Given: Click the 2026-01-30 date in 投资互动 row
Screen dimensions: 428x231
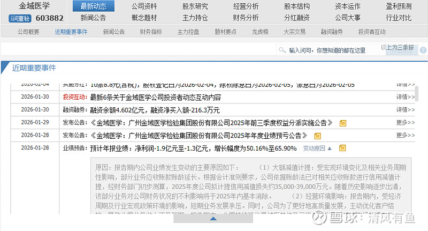Looking at the screenshot, I should click(35, 97).
